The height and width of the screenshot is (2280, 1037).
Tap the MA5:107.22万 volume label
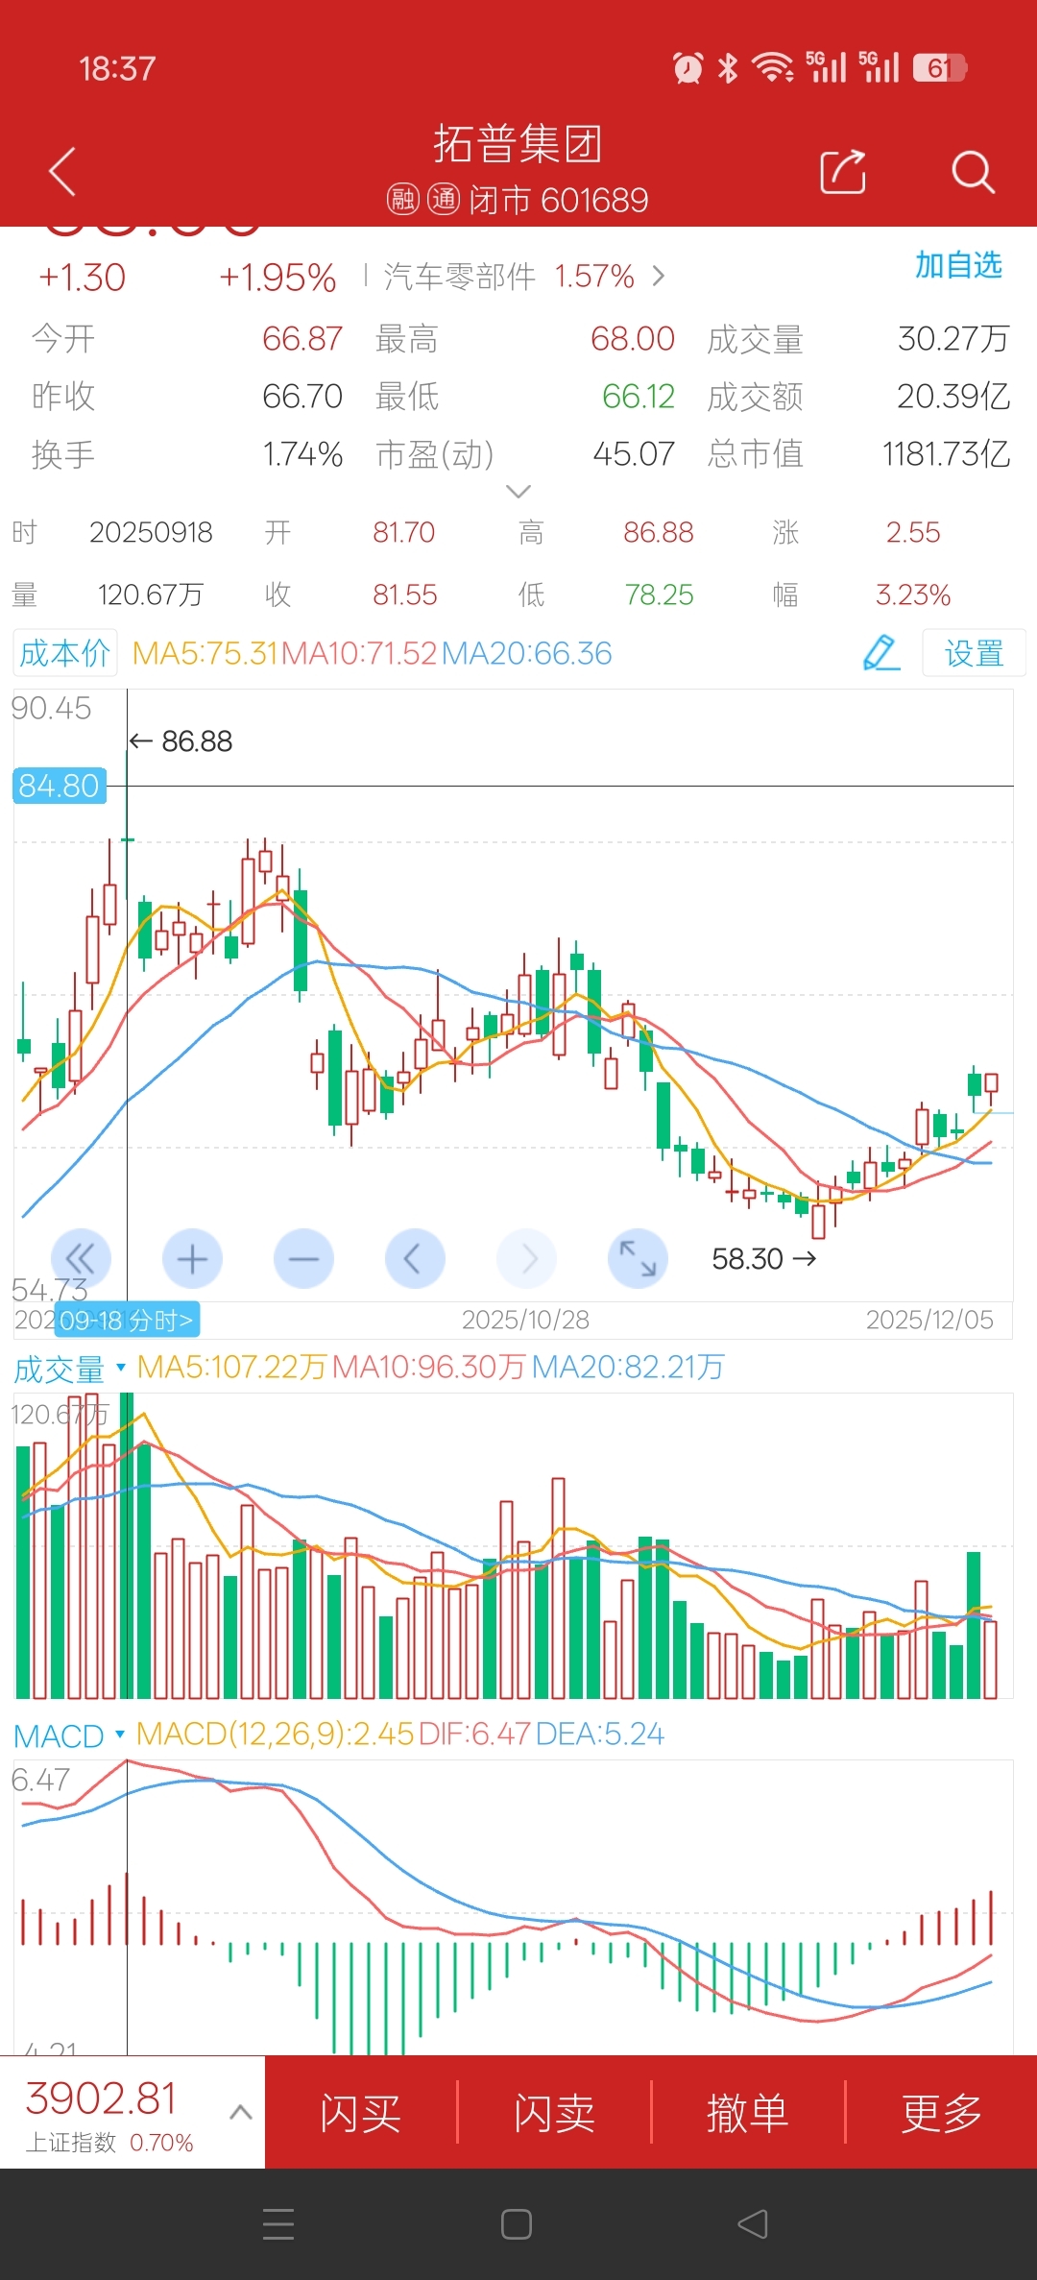tap(232, 1367)
